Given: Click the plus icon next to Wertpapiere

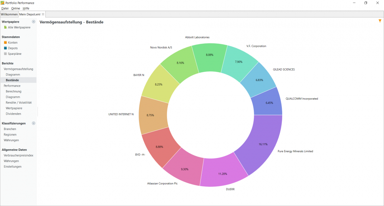Looking at the screenshot, I should pos(33,21).
